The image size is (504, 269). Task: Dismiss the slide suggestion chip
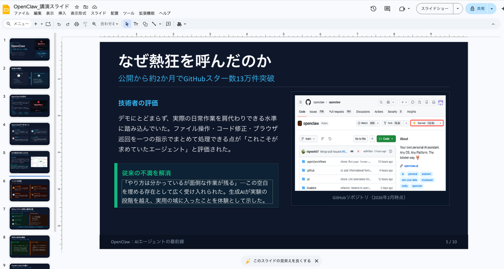(x=317, y=261)
